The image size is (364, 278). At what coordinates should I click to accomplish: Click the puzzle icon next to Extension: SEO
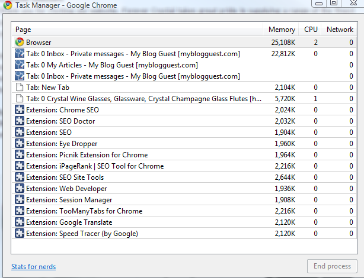[20, 132]
